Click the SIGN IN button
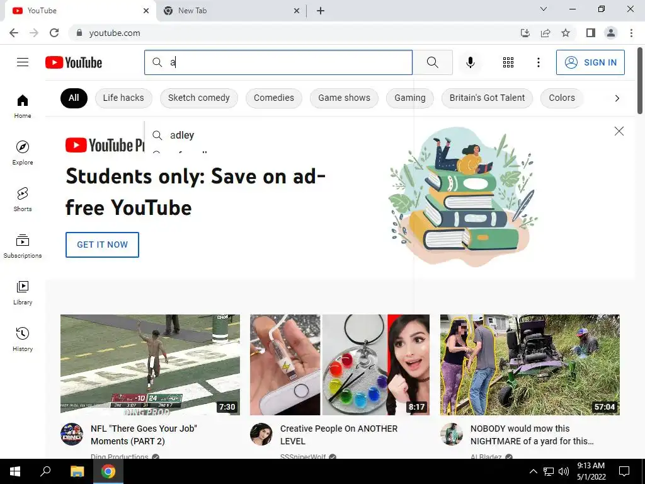645x484 pixels. [590, 62]
